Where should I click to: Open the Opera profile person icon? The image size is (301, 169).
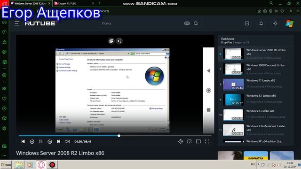[x=291, y=11]
